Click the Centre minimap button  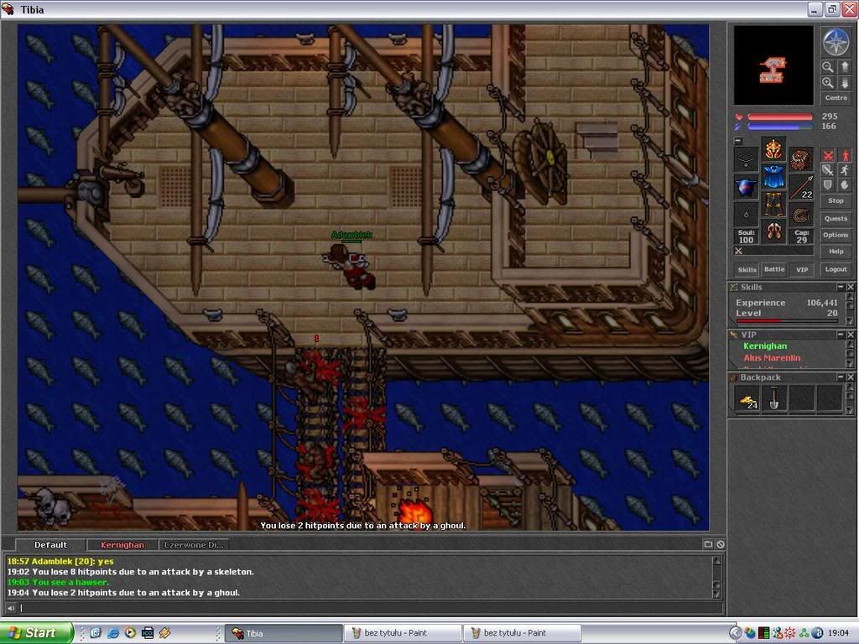(x=836, y=98)
